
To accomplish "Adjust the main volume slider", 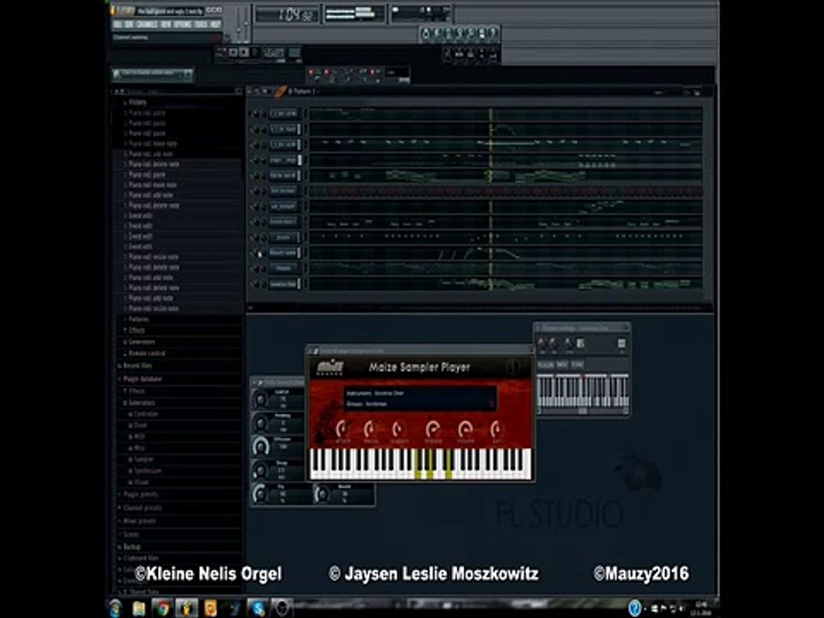I will (x=239, y=24).
